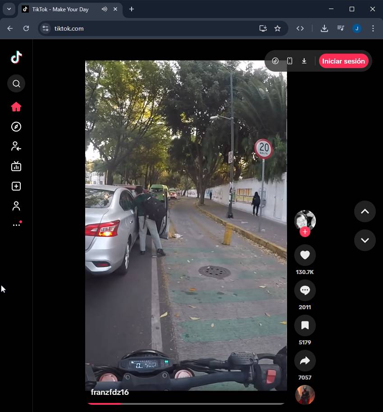Open the Chrome three-dot menu
The height and width of the screenshot is (412, 383).
click(x=373, y=28)
